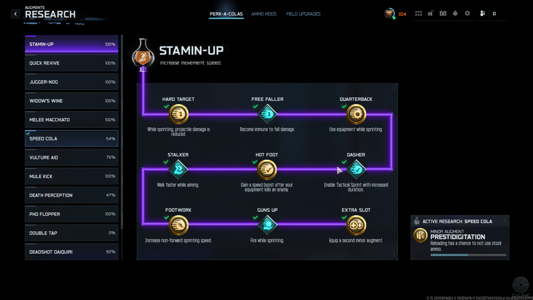Click the player level 104 text

coord(402,14)
